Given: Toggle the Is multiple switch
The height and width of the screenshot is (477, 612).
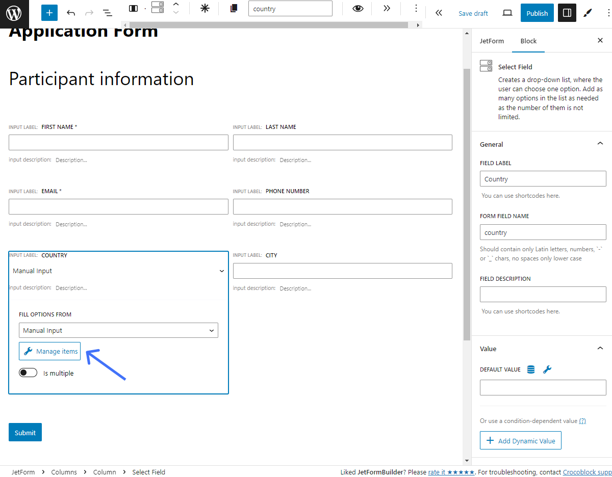Looking at the screenshot, I should [28, 373].
